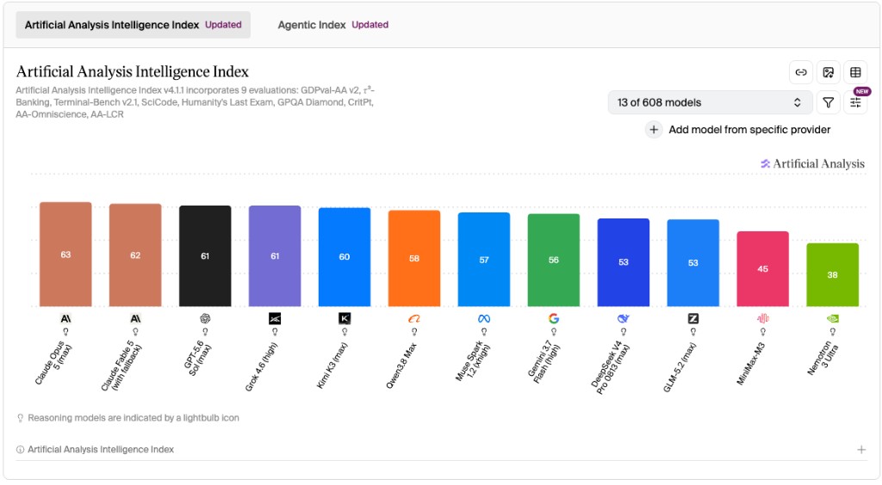
Task: Click MiniMax logo under MiniMax-M3 bar
Action: pos(763,319)
